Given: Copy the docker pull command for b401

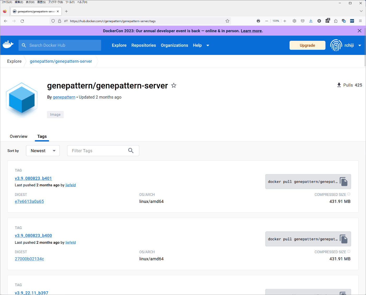Looking at the screenshot, I should [344, 181].
